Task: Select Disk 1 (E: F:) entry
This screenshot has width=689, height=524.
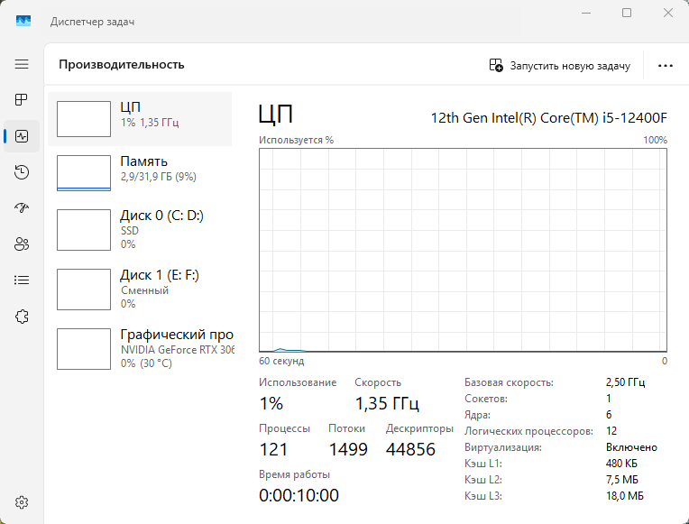Action: 140,289
